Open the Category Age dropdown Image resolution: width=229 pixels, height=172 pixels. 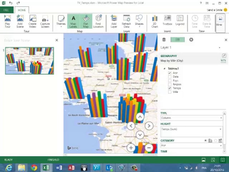(192, 145)
